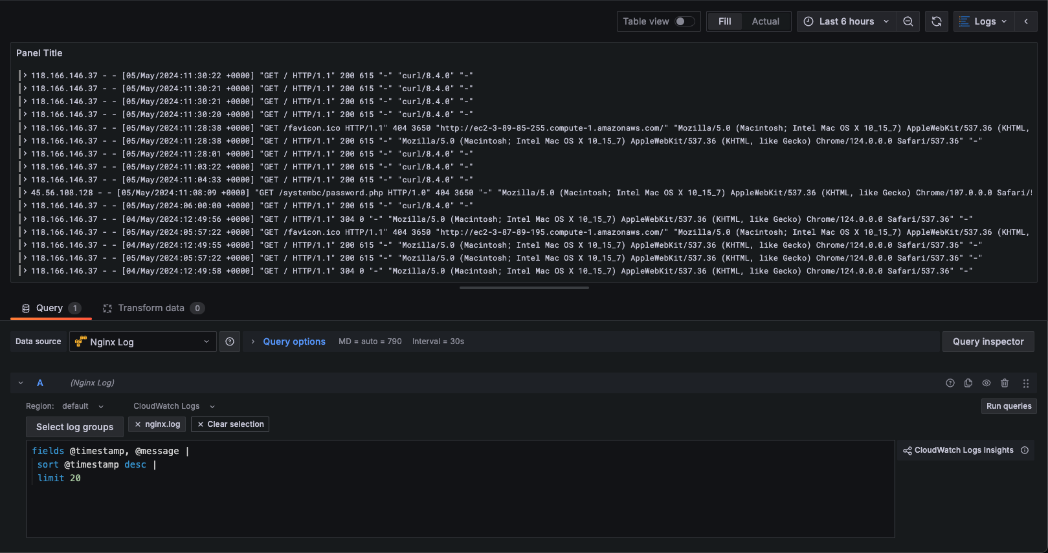Click the CloudWatch Logs Insights share icon

[908, 451]
